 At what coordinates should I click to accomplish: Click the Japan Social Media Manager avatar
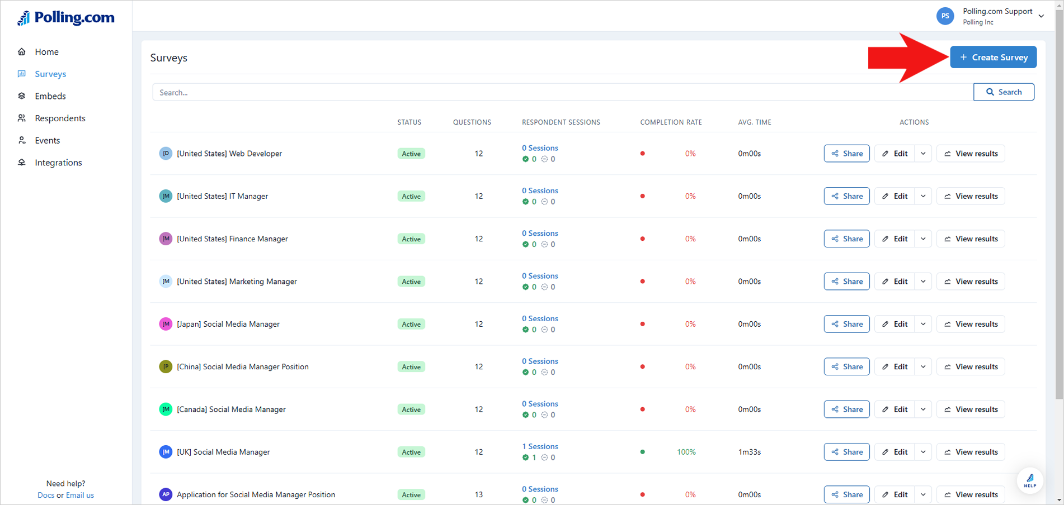166,324
